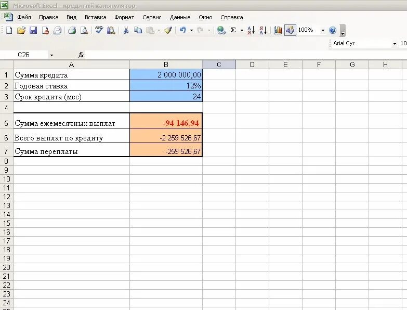
Task: Click the Research book icon
Action: point(111,30)
